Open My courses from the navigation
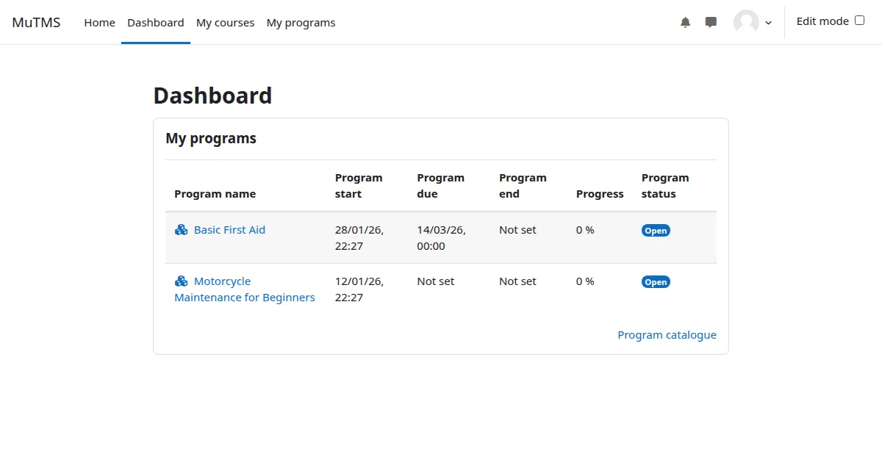Screen dimensions: 882x468 (225, 22)
